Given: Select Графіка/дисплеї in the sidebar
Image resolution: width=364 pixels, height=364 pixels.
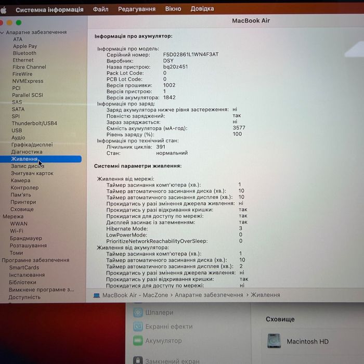Looking at the screenshot, I should click(x=32, y=145).
